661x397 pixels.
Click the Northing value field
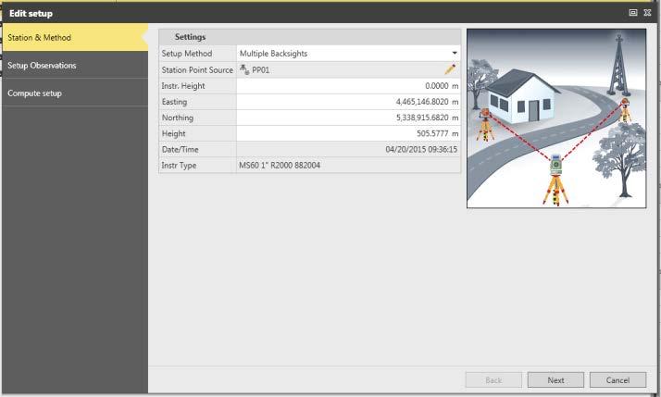348,118
